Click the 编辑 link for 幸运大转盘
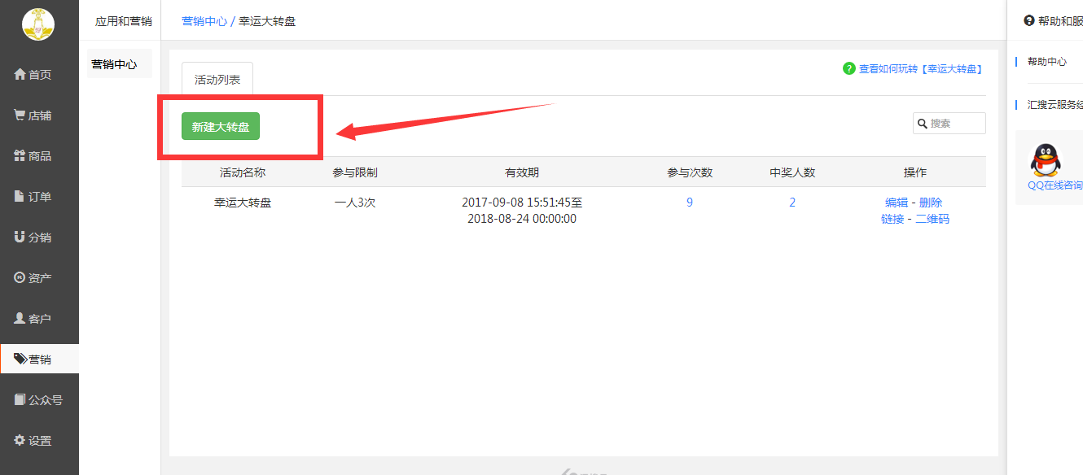The width and height of the screenshot is (1083, 475). coord(897,203)
